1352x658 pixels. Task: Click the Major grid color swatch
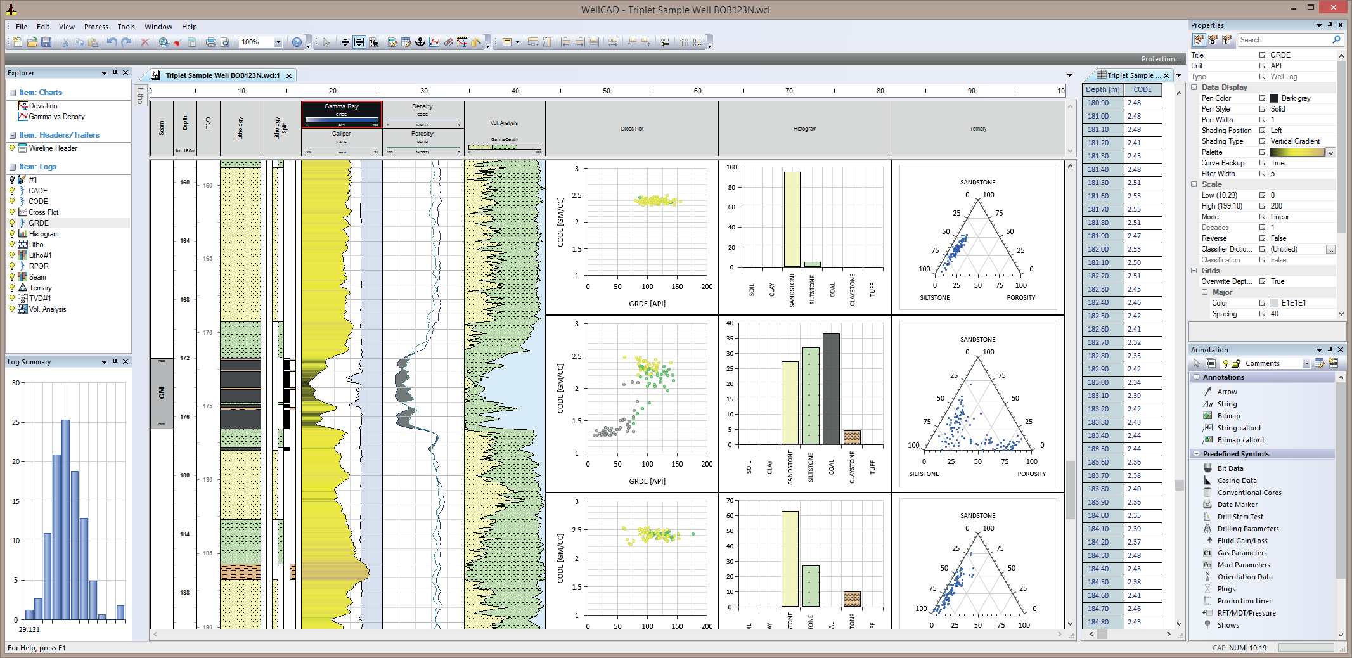(1273, 302)
